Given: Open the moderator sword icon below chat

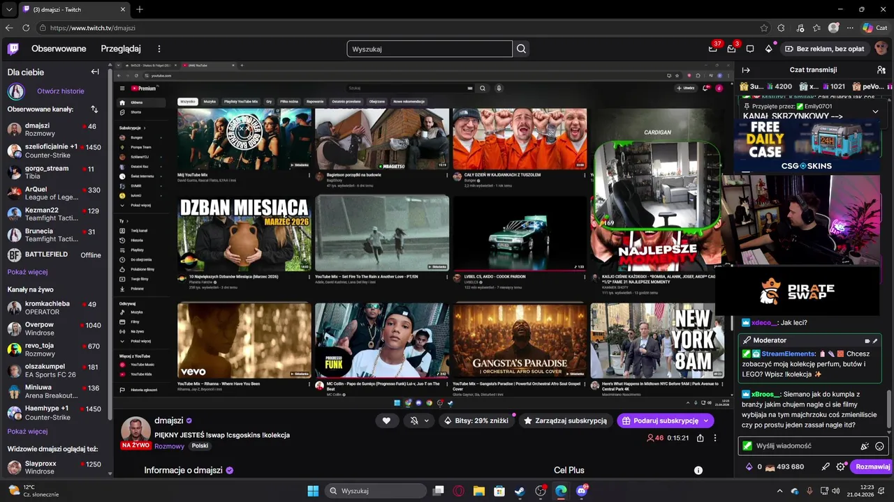Looking at the screenshot, I should pos(826,467).
